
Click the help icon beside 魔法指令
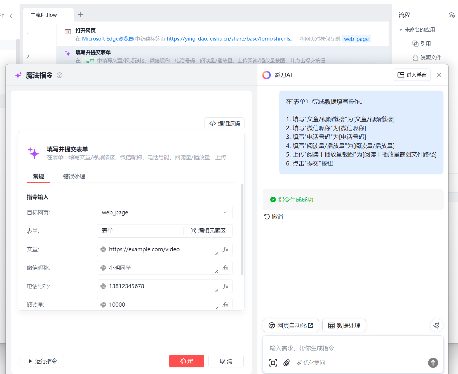tap(60, 75)
